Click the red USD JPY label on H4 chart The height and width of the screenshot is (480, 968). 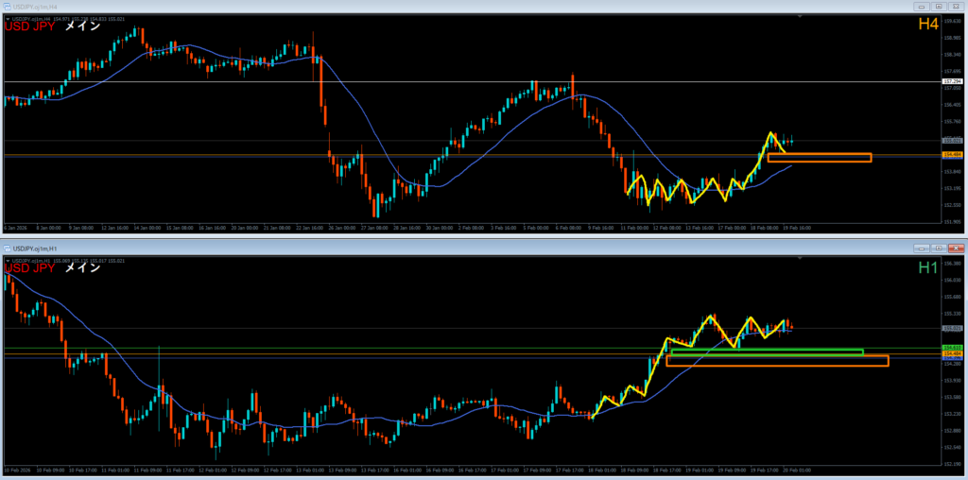[x=30, y=26]
